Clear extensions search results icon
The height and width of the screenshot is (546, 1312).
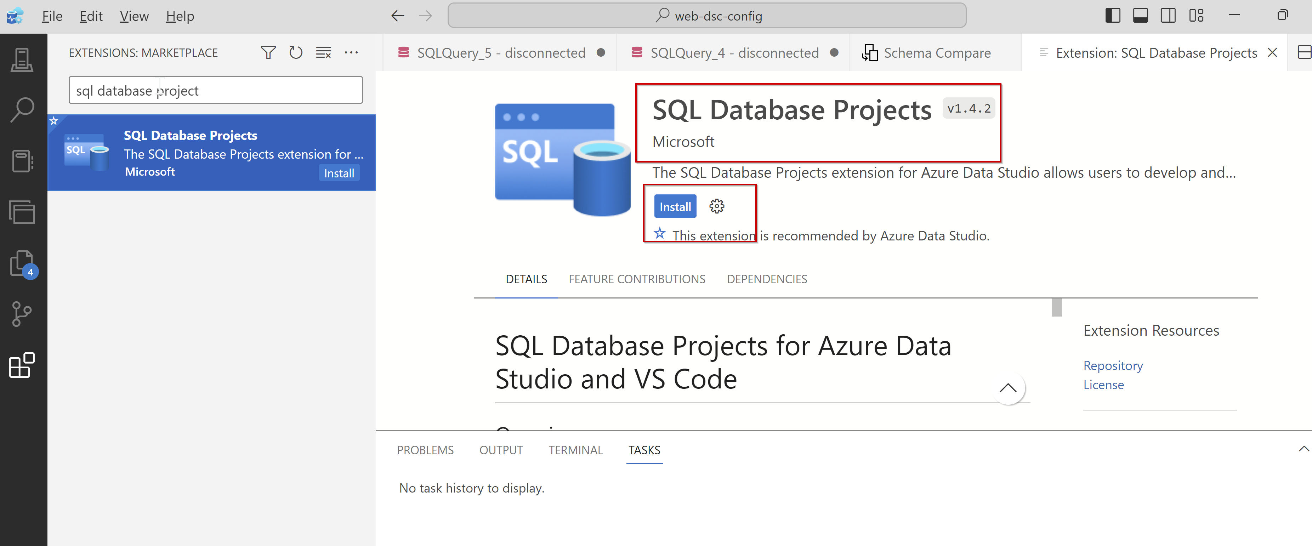[x=323, y=52]
